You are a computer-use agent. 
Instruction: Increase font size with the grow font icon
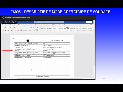pos(10,28)
